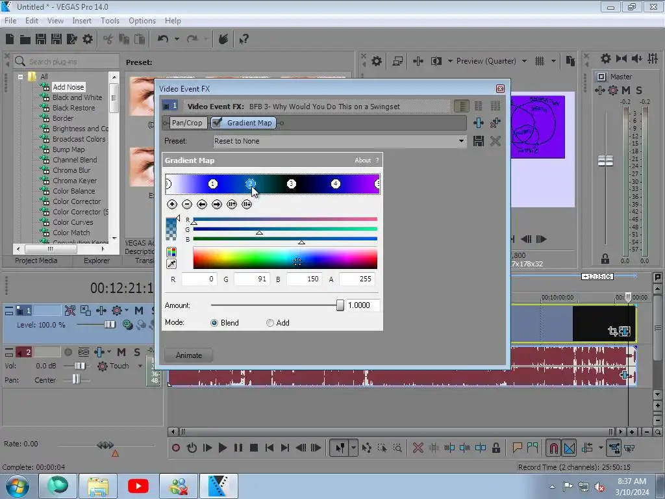Click Preview on External Monitor icon
Screen dimensions: 665x499
(397, 61)
